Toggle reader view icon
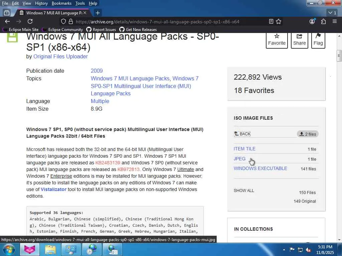The image size is (342, 256). pos(271,21)
